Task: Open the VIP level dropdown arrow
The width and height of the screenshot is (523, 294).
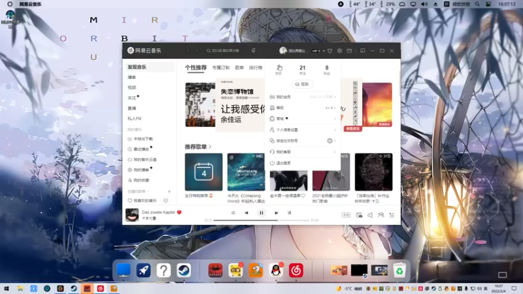Action: (x=324, y=51)
